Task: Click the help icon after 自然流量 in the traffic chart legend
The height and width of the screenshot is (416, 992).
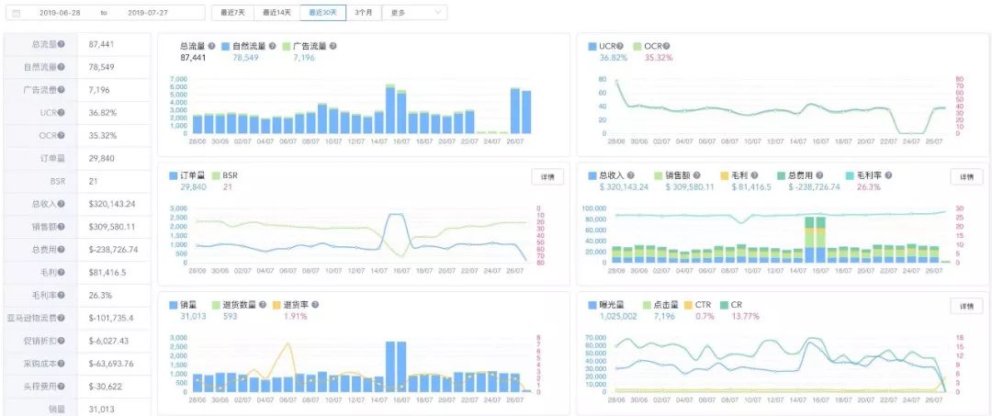Action: 272,46
